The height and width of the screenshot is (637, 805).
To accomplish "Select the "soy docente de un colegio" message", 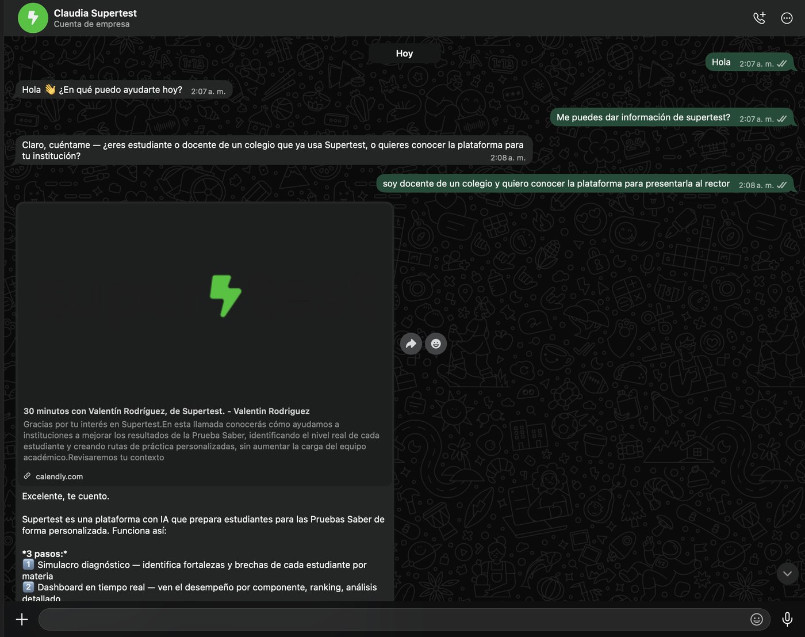I will pos(585,184).
